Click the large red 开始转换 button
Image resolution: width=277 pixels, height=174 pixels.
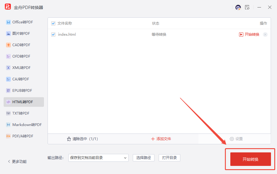point(251,159)
